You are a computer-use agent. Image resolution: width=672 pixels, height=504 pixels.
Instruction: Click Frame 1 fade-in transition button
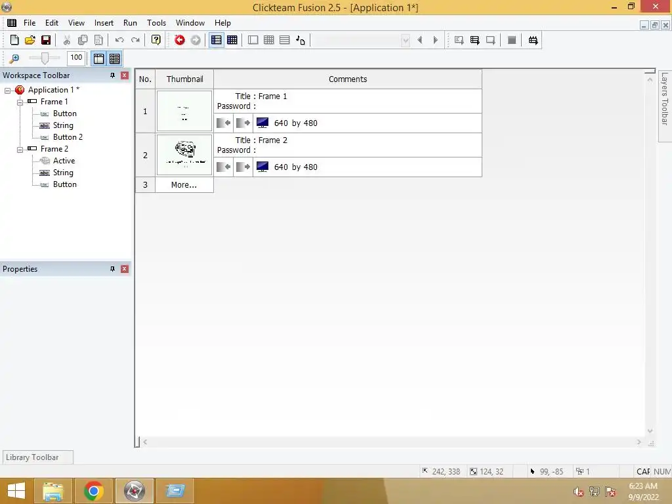[x=223, y=123]
